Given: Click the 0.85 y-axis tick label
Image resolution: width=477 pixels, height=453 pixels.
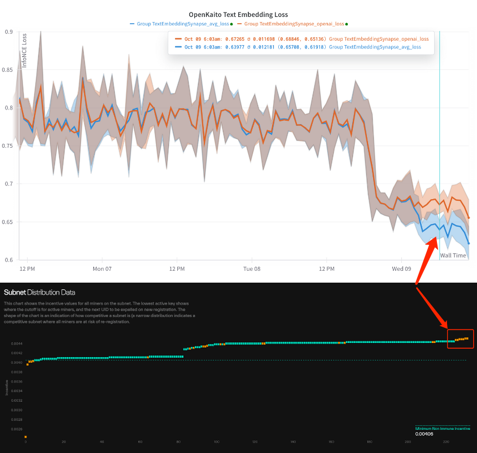Looking at the screenshot, I should (x=7, y=69).
